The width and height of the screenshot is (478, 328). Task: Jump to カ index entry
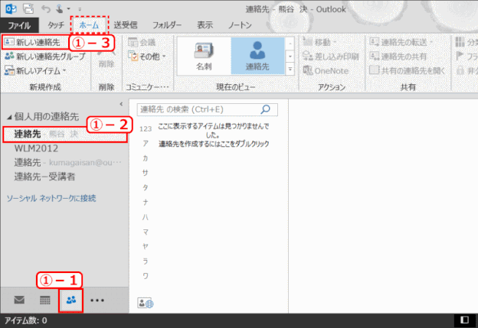tap(146, 158)
